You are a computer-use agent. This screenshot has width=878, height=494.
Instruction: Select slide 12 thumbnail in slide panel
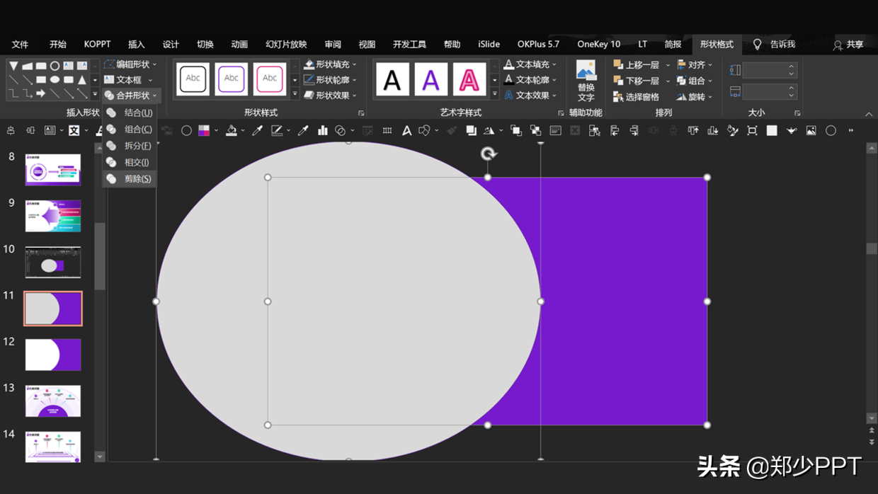(x=53, y=355)
